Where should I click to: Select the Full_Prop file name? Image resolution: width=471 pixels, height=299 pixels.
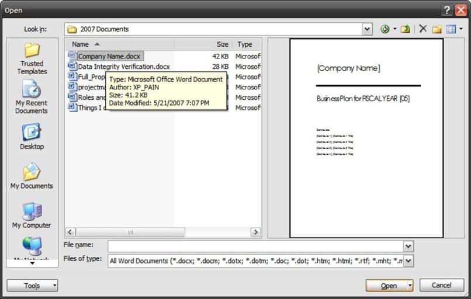click(x=92, y=77)
